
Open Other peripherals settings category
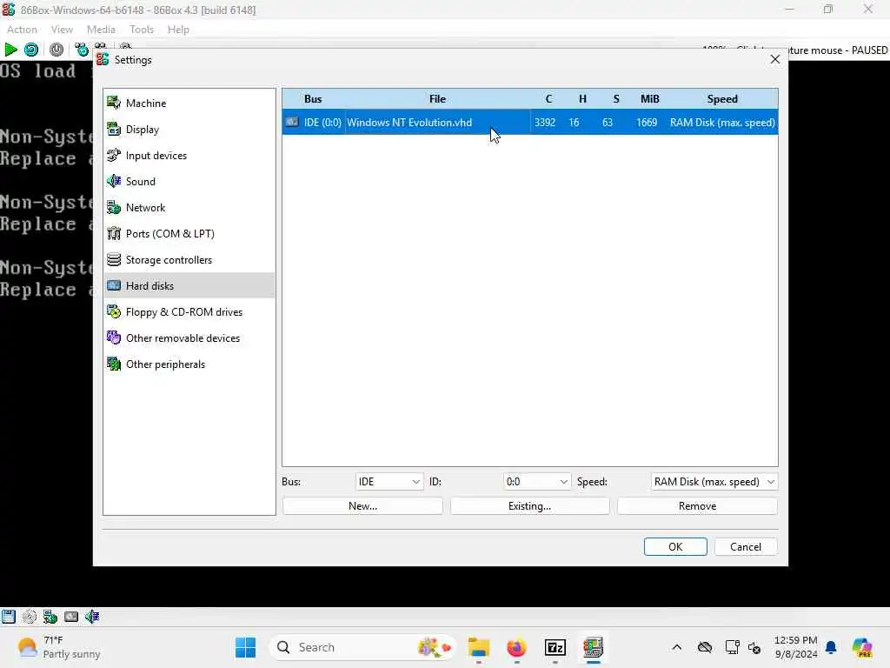tap(189, 364)
